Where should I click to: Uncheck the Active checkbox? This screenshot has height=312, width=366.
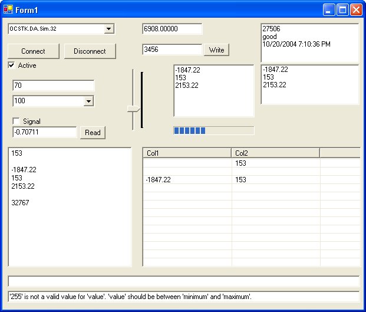[11, 65]
